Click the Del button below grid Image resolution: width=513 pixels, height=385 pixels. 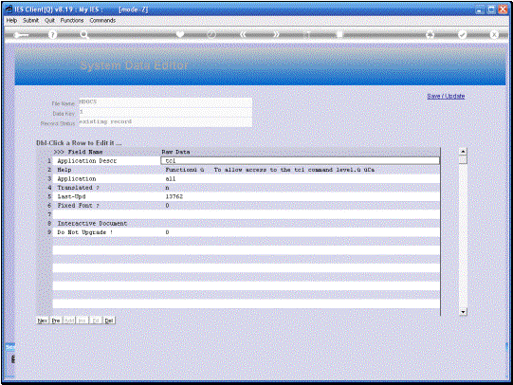(x=109, y=321)
